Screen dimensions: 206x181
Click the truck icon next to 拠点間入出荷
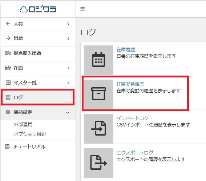[8, 53]
